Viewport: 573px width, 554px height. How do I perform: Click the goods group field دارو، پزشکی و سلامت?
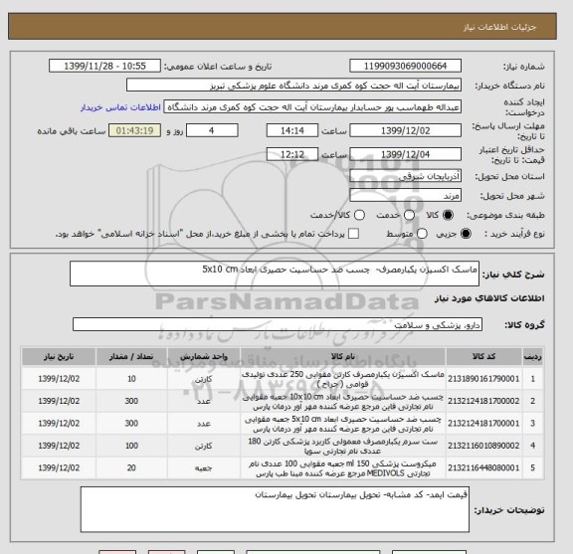(x=278, y=324)
